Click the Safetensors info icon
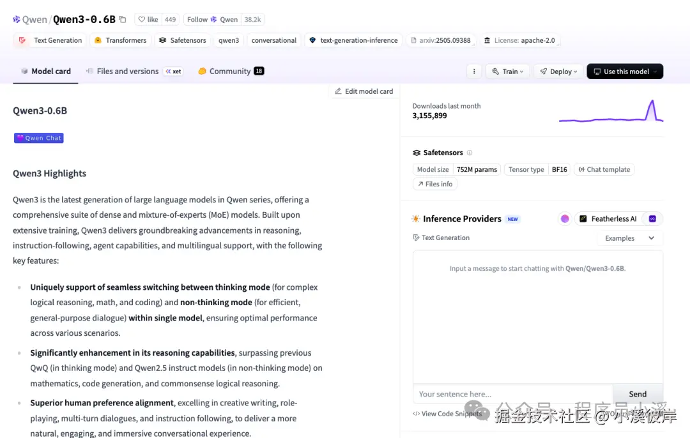Viewport: 690px width, 438px height. coord(470,153)
